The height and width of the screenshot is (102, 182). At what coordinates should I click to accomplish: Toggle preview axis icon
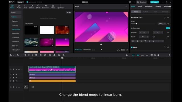147,55
